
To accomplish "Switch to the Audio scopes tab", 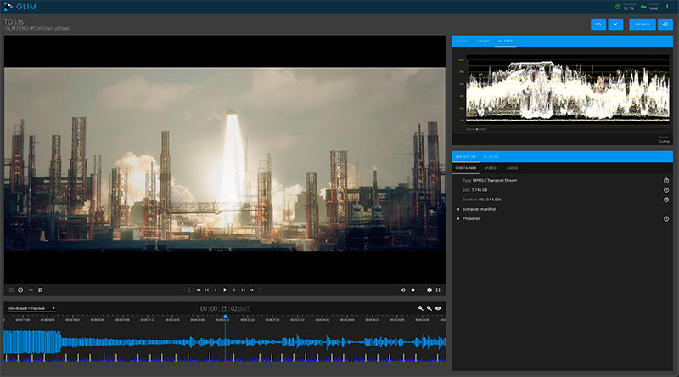I will [x=462, y=41].
